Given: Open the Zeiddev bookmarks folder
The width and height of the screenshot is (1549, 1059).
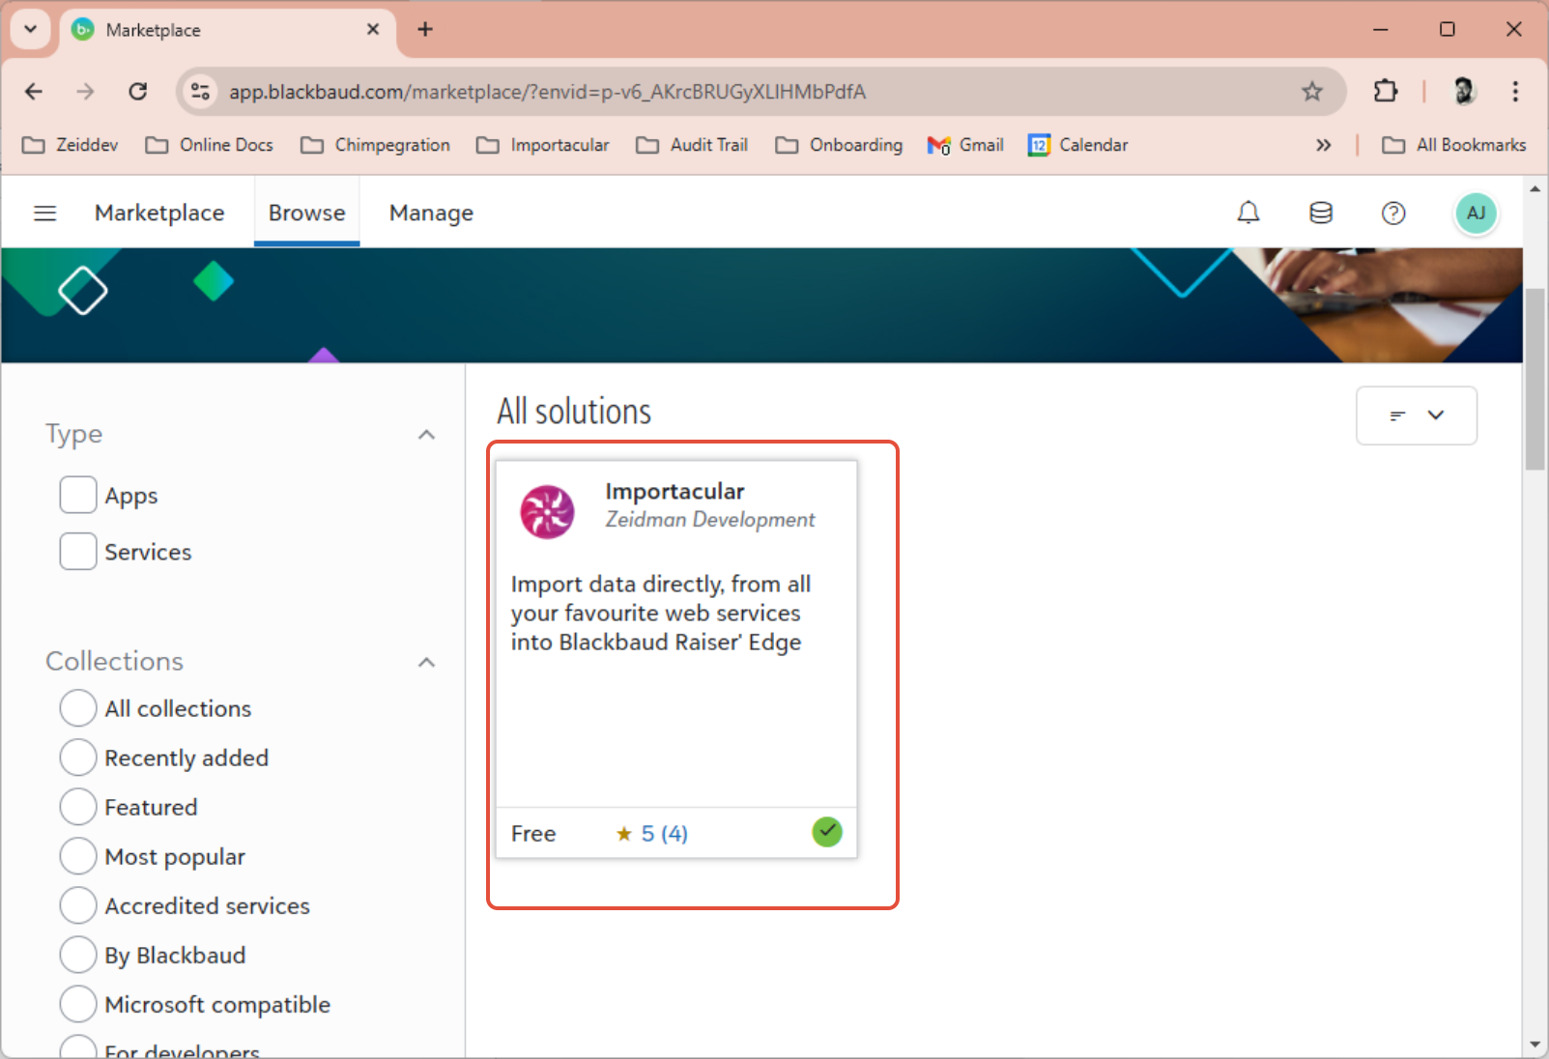Looking at the screenshot, I should (71, 145).
